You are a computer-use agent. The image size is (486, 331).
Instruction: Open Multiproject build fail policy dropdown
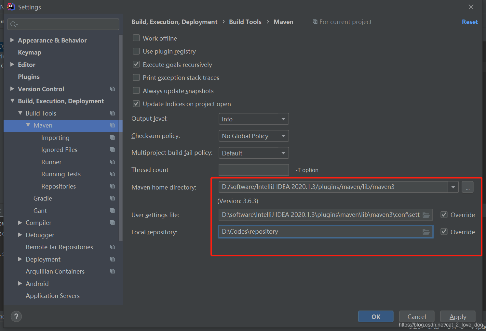coord(254,153)
